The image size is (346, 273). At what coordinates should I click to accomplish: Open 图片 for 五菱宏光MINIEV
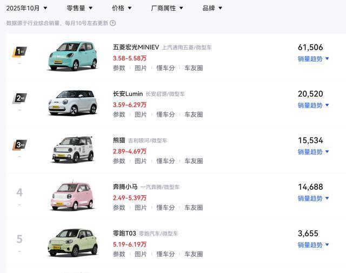point(141,68)
